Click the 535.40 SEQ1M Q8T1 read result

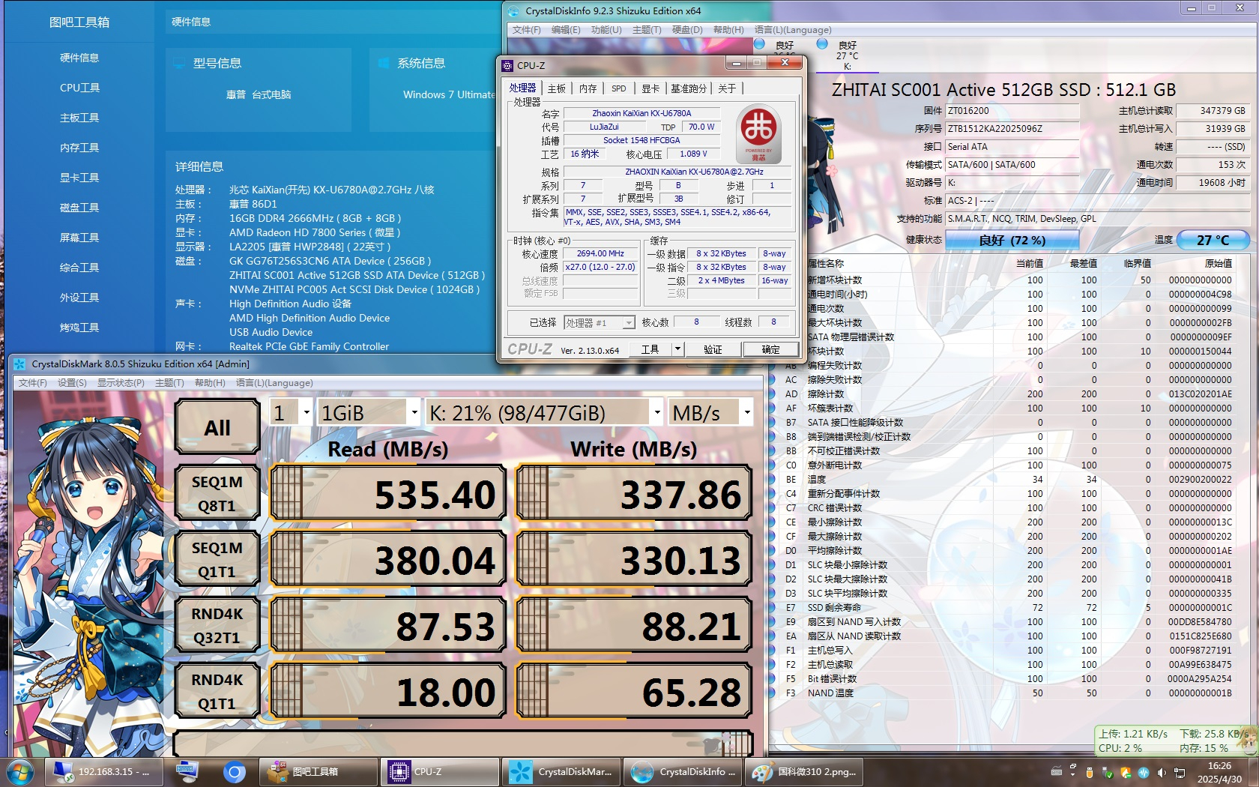(x=388, y=494)
